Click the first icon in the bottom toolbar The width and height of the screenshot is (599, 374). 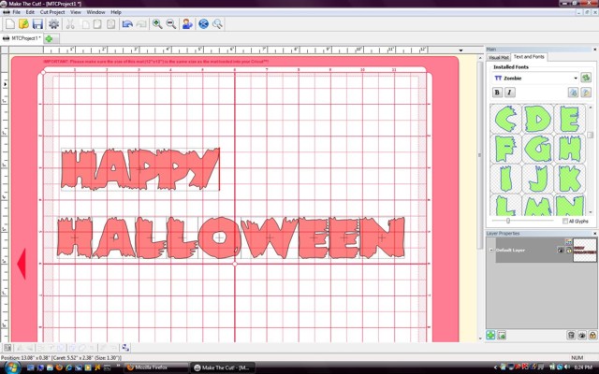pyautogui.click(x=7, y=347)
